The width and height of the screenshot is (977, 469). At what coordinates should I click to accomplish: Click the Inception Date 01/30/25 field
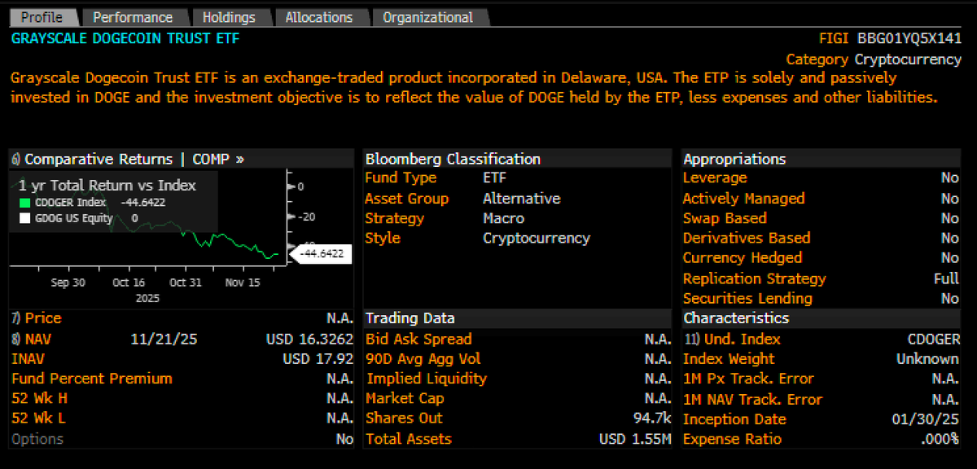coord(734,419)
